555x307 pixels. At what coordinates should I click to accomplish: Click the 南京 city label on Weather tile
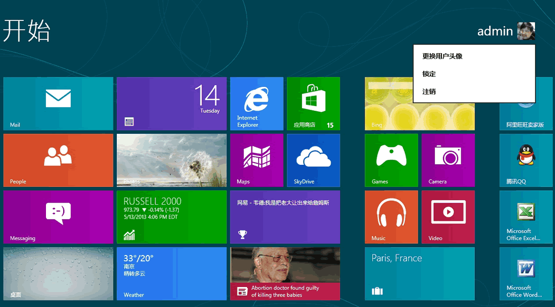click(129, 267)
